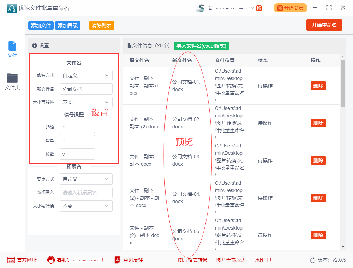Image resolution: width=353 pixels, height=268 pixels.
Task: Click the 操作 column header
Action: tap(316, 60)
